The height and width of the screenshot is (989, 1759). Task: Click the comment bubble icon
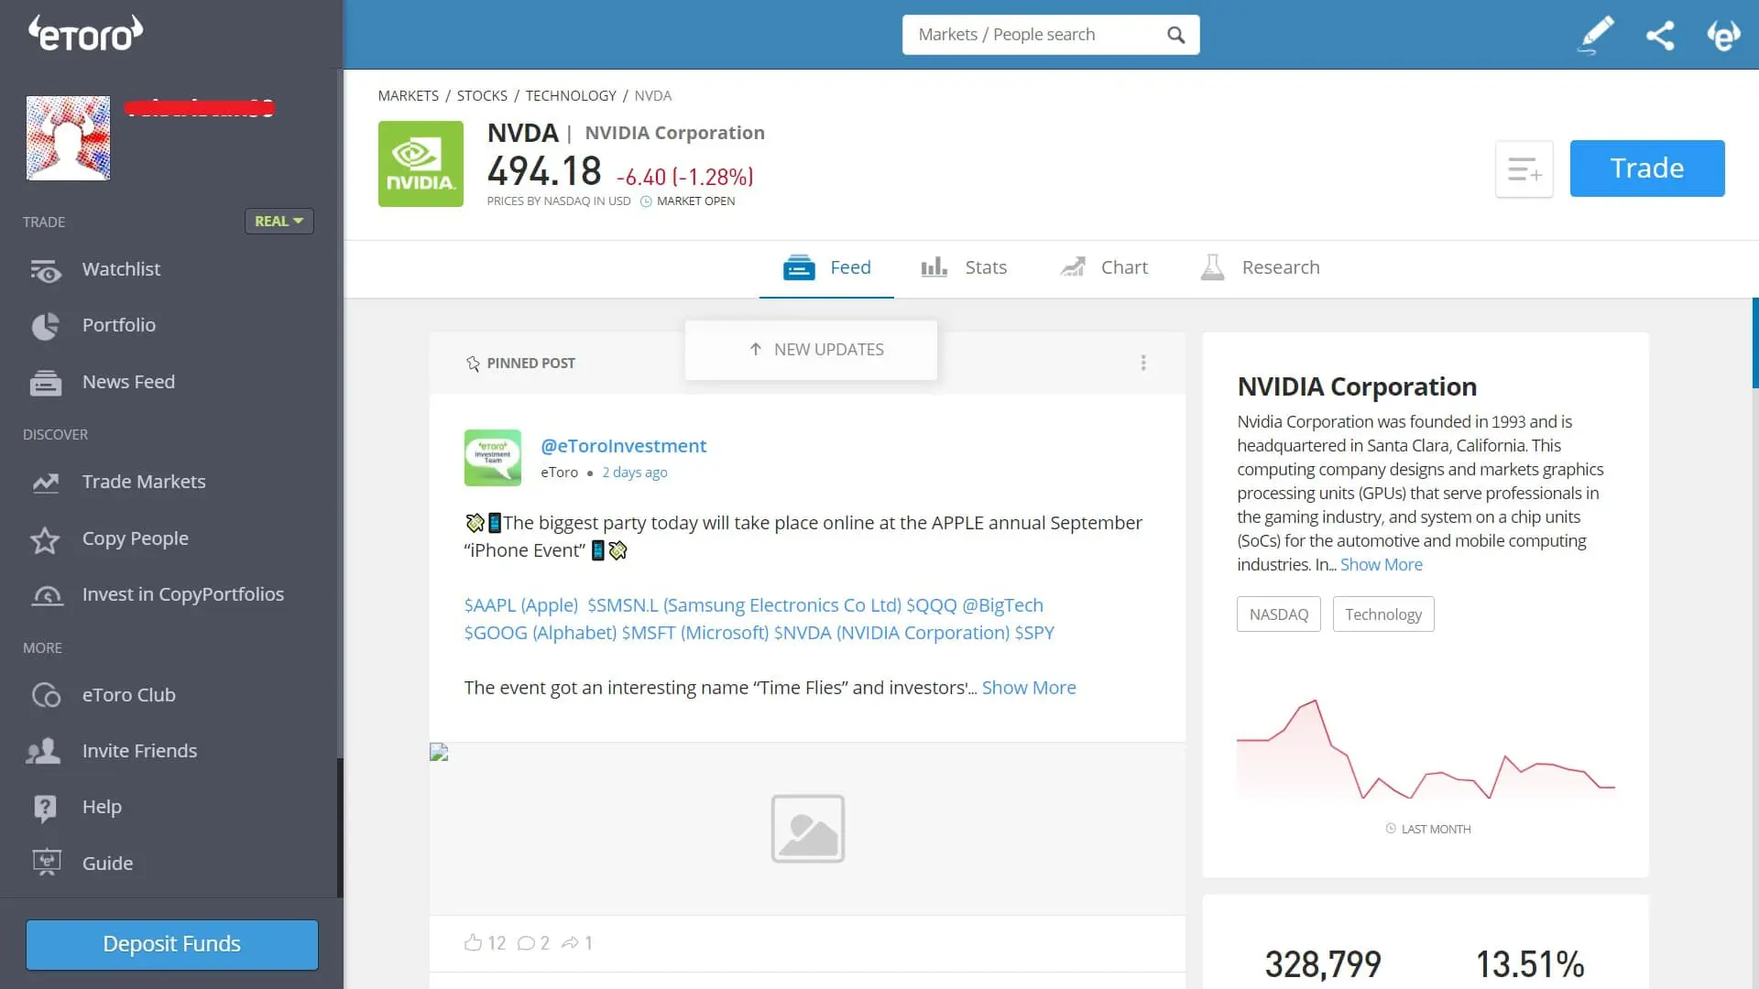(x=526, y=943)
